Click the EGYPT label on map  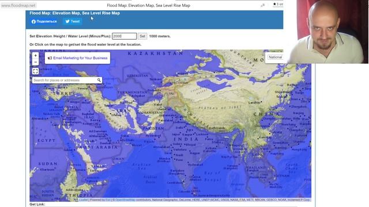click(x=46, y=140)
